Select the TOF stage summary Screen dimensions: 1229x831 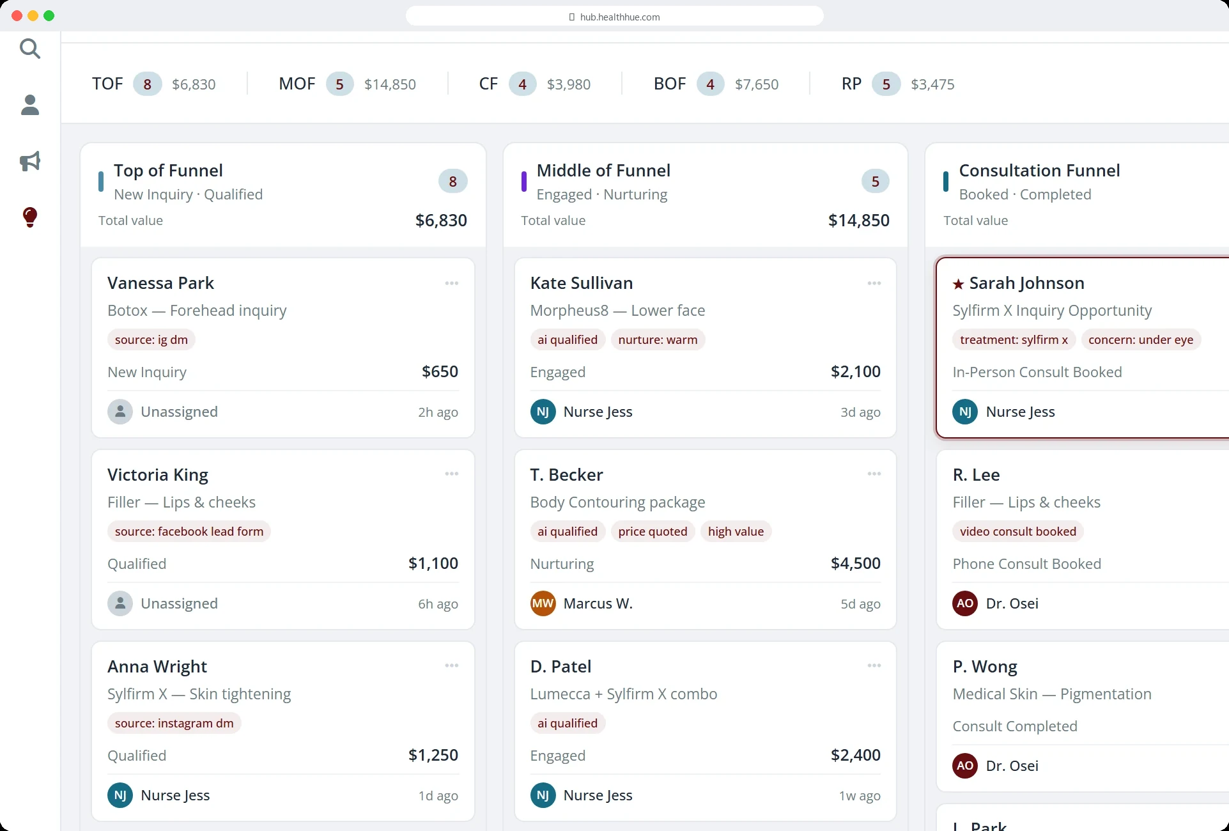(x=154, y=84)
